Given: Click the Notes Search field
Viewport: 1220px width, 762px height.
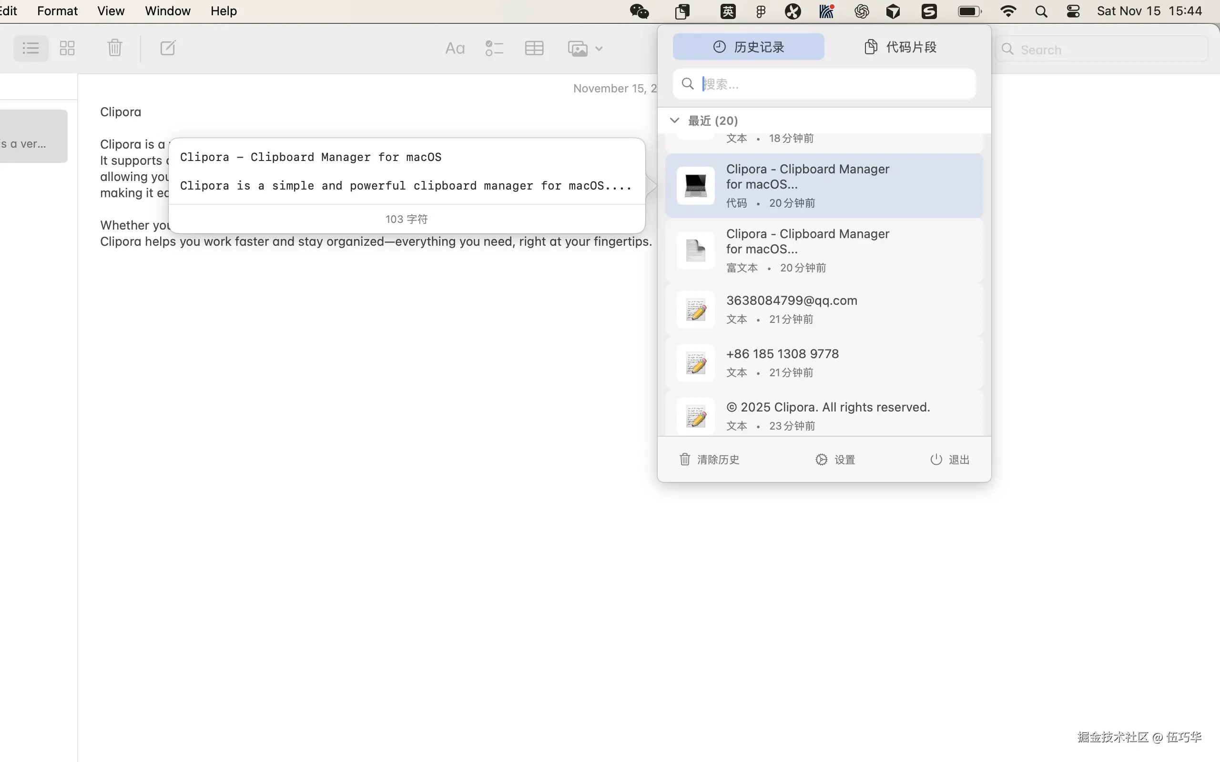Looking at the screenshot, I should point(1101,50).
